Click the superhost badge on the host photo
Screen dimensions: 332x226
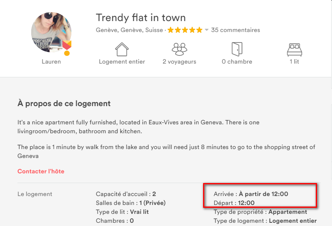pos(67,47)
